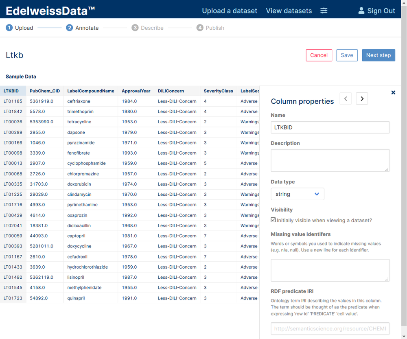The height and width of the screenshot is (339, 407).
Task: Click cell clindamycin
Action: (91, 195)
